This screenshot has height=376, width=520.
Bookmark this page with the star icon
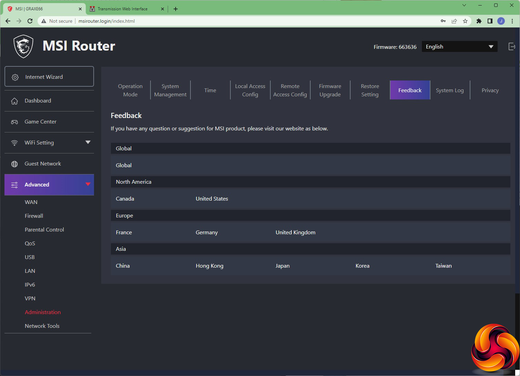click(x=465, y=21)
